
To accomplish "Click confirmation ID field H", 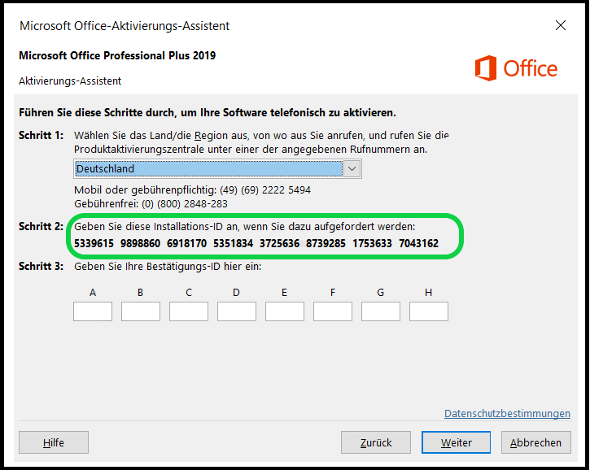I will click(x=429, y=311).
